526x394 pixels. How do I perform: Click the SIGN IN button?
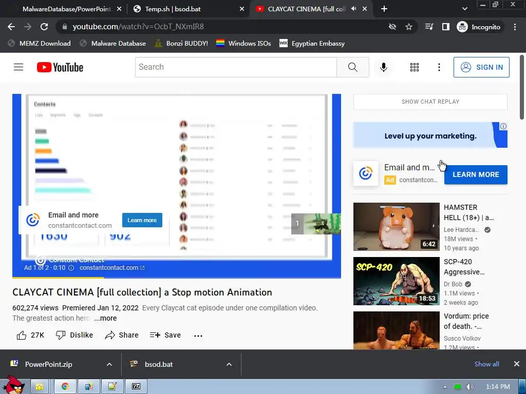click(x=481, y=67)
